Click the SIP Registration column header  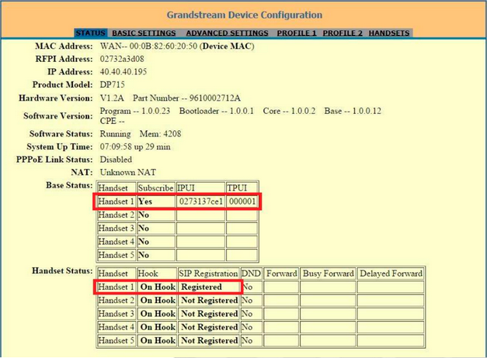point(208,274)
